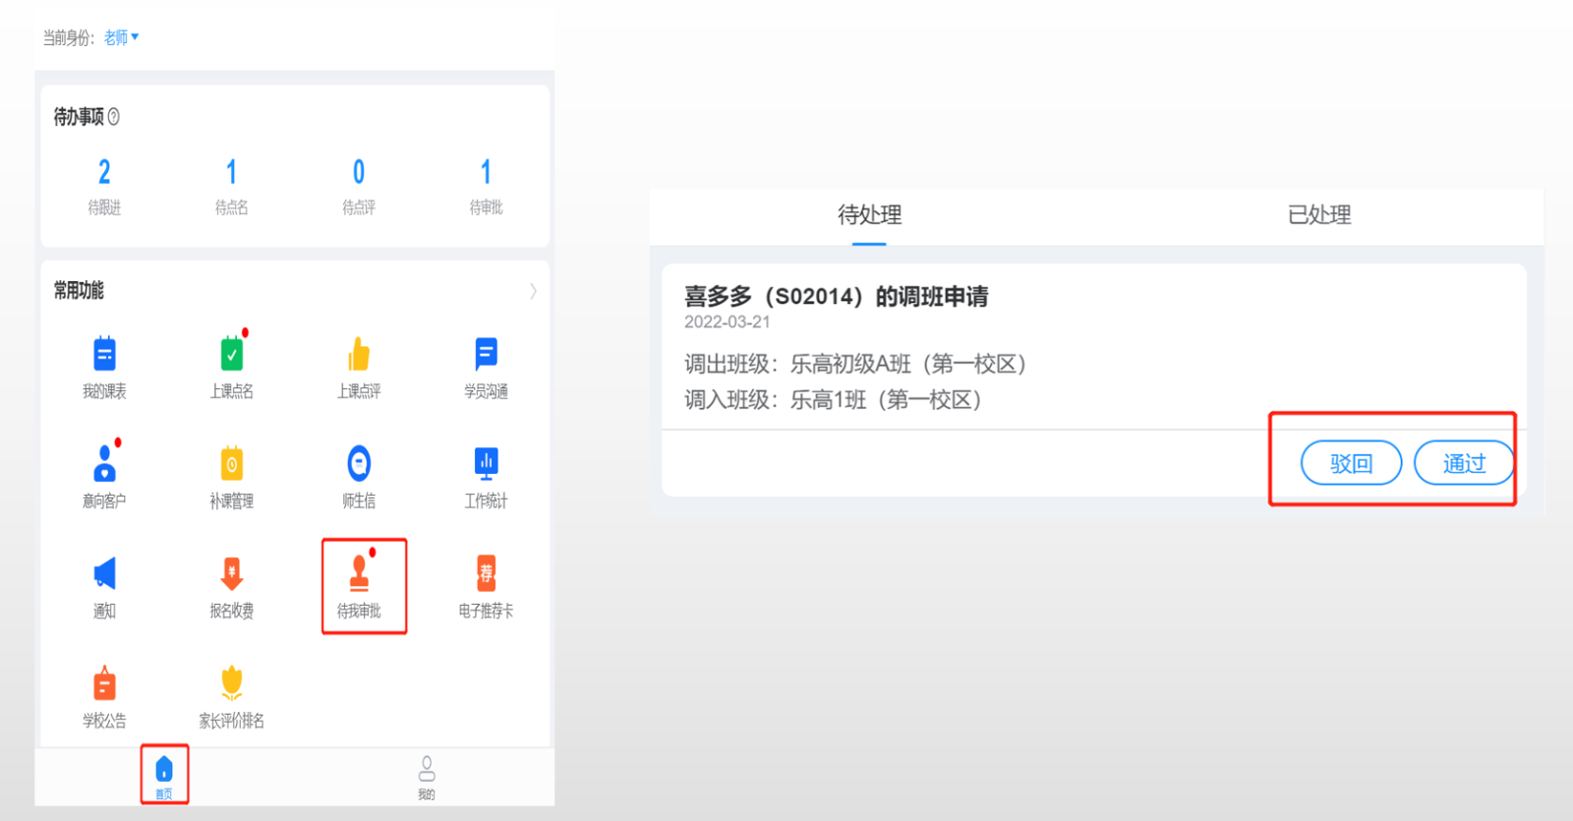Open the 待点名 count of 1
This screenshot has width=1573, height=821.
pyautogui.click(x=231, y=172)
